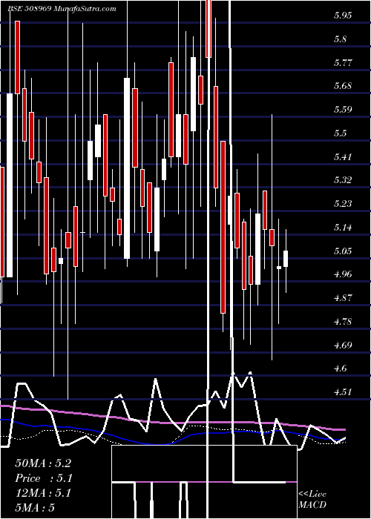Select the Price : 5.1 readout
This screenshot has width=371, height=519.
tap(44, 478)
